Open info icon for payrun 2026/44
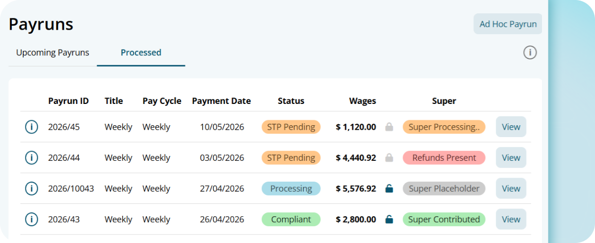This screenshot has width=595, height=243. 31,158
